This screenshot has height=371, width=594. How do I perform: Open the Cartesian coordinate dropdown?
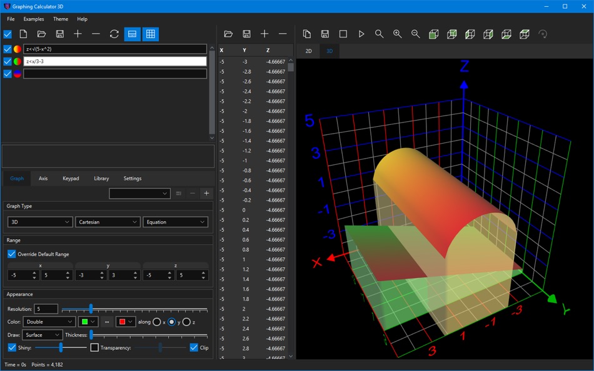click(108, 222)
